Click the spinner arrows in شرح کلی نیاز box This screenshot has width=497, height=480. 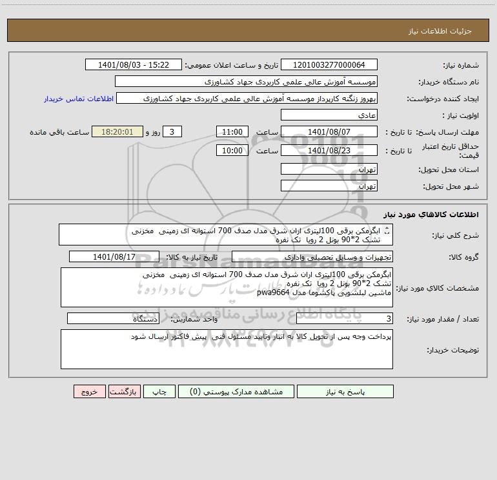coord(387,231)
